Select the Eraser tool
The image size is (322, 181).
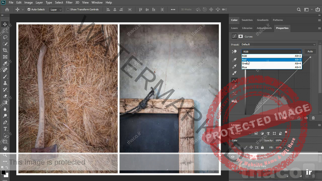click(5, 96)
